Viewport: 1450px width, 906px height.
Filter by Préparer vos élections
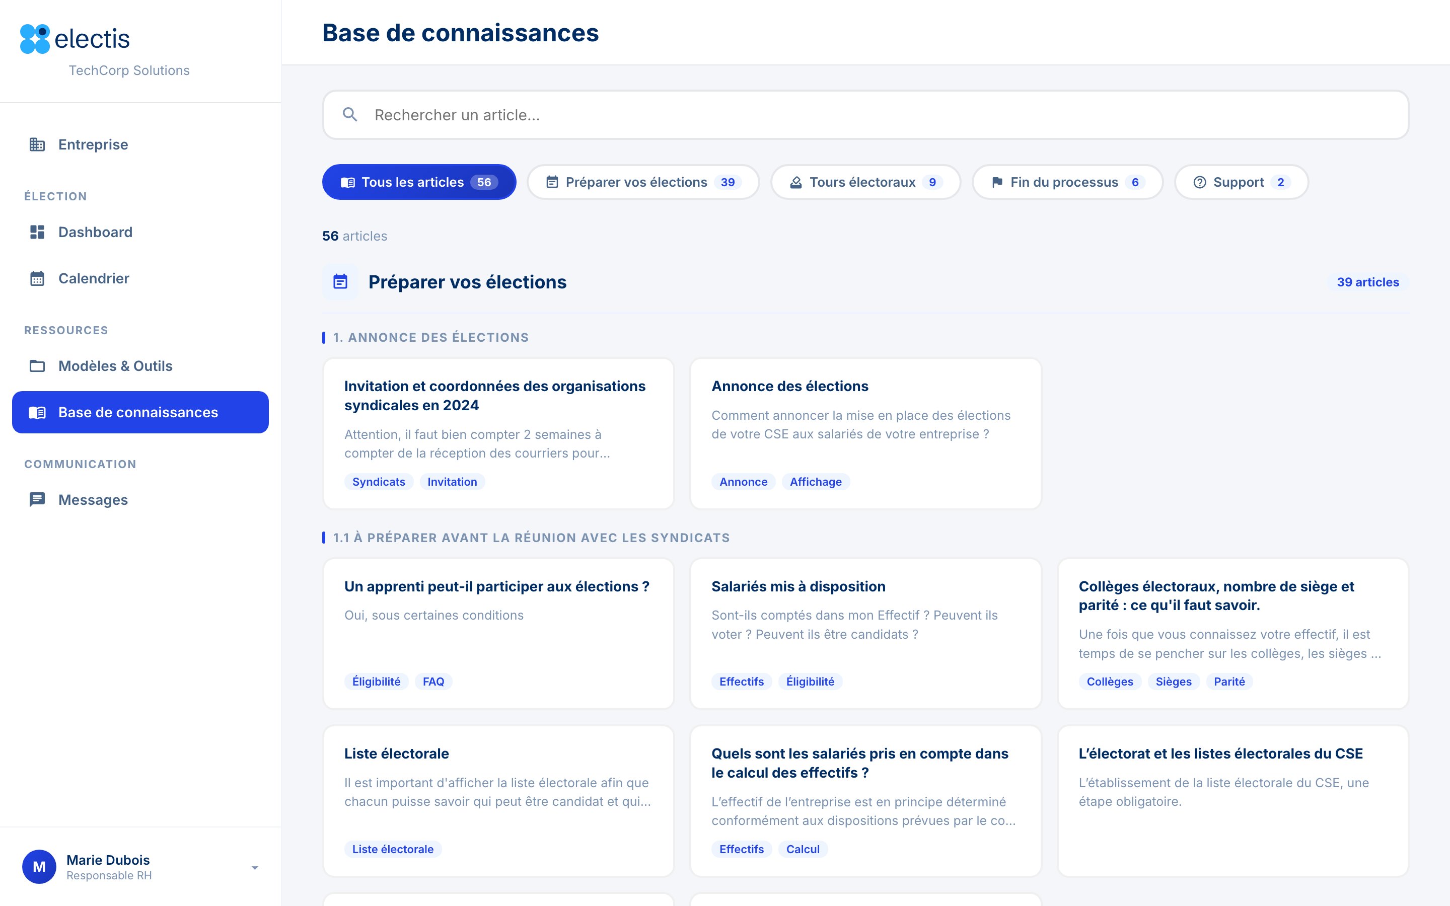click(x=643, y=182)
